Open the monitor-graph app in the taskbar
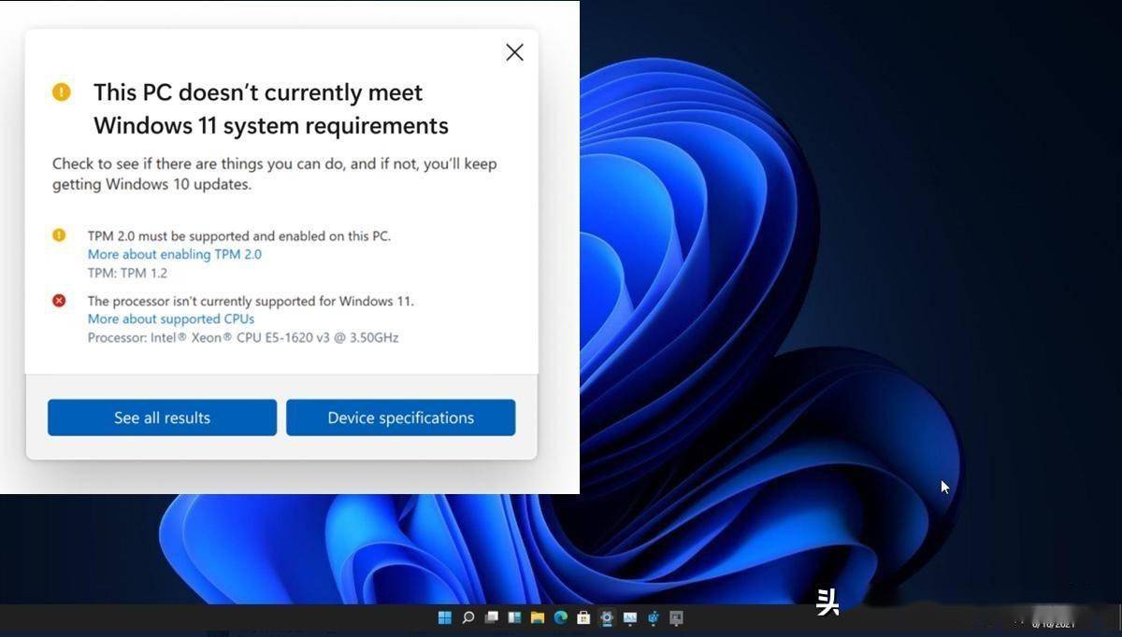The height and width of the screenshot is (637, 1122). coord(630,617)
